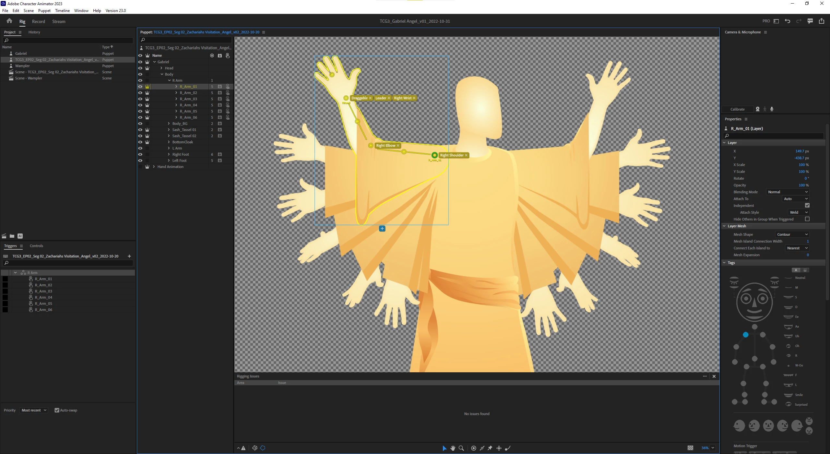Screen dimensions: 830x454
Task: Click the Home icon
Action: pos(9,21)
